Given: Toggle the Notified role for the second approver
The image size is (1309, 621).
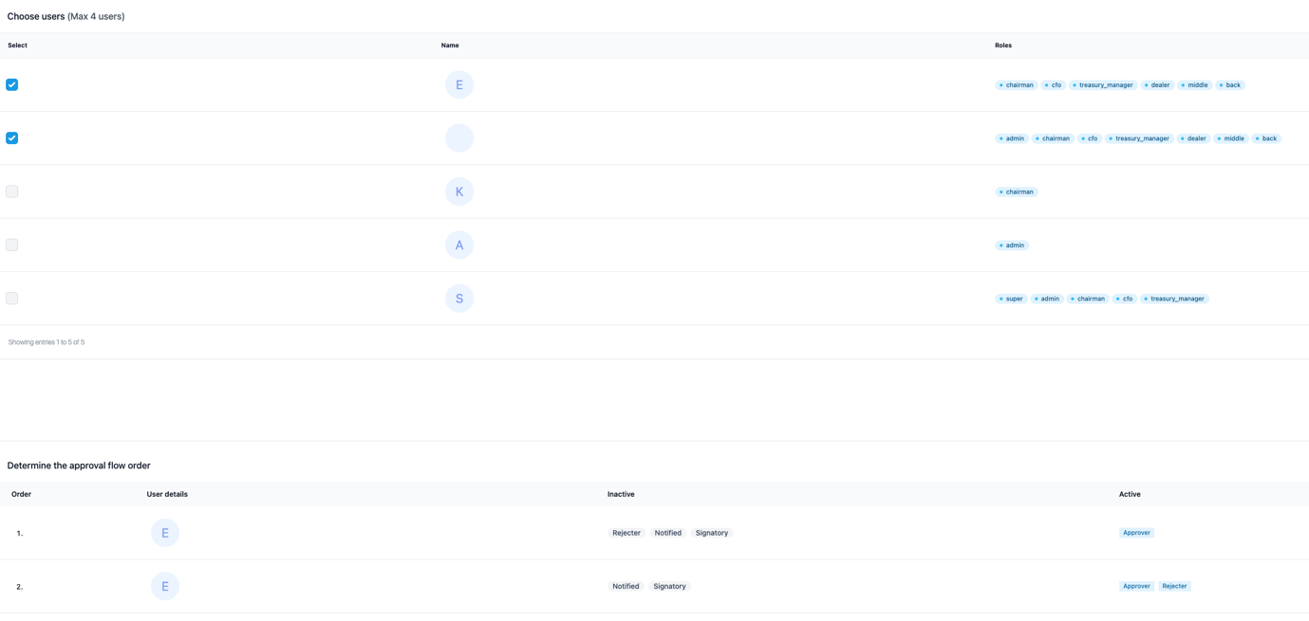Looking at the screenshot, I should click(x=625, y=585).
